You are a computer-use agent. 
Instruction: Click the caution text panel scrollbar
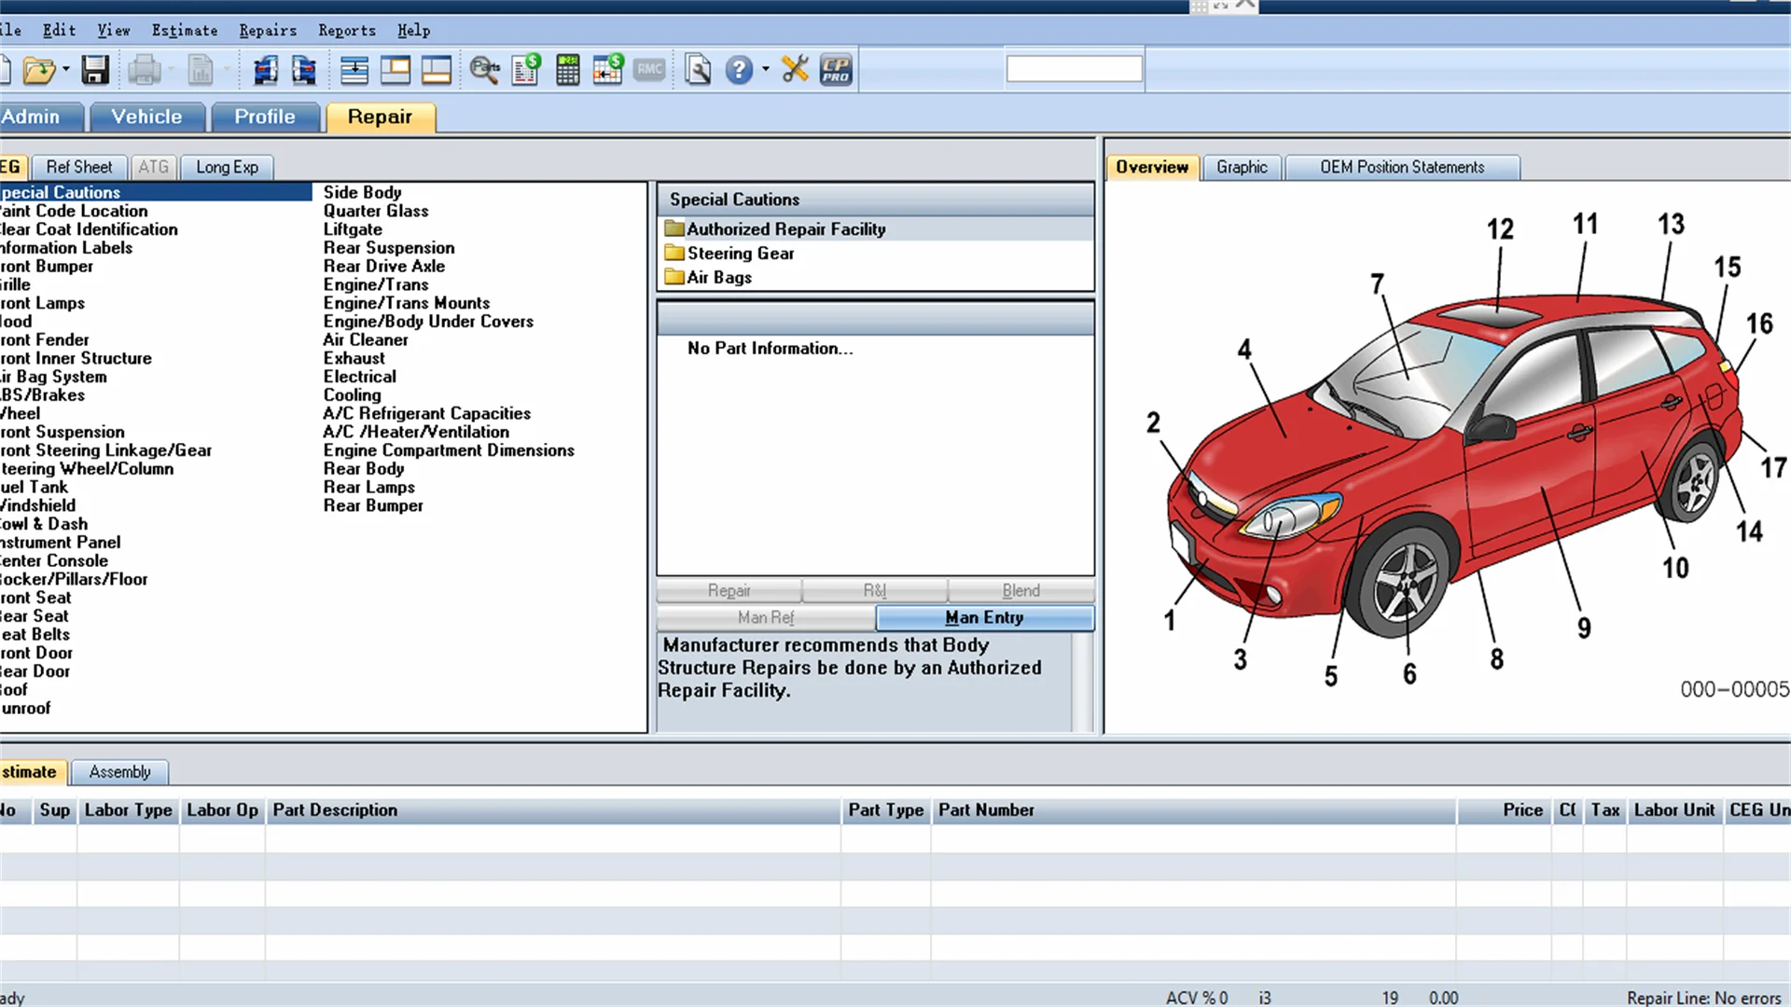(x=1082, y=681)
